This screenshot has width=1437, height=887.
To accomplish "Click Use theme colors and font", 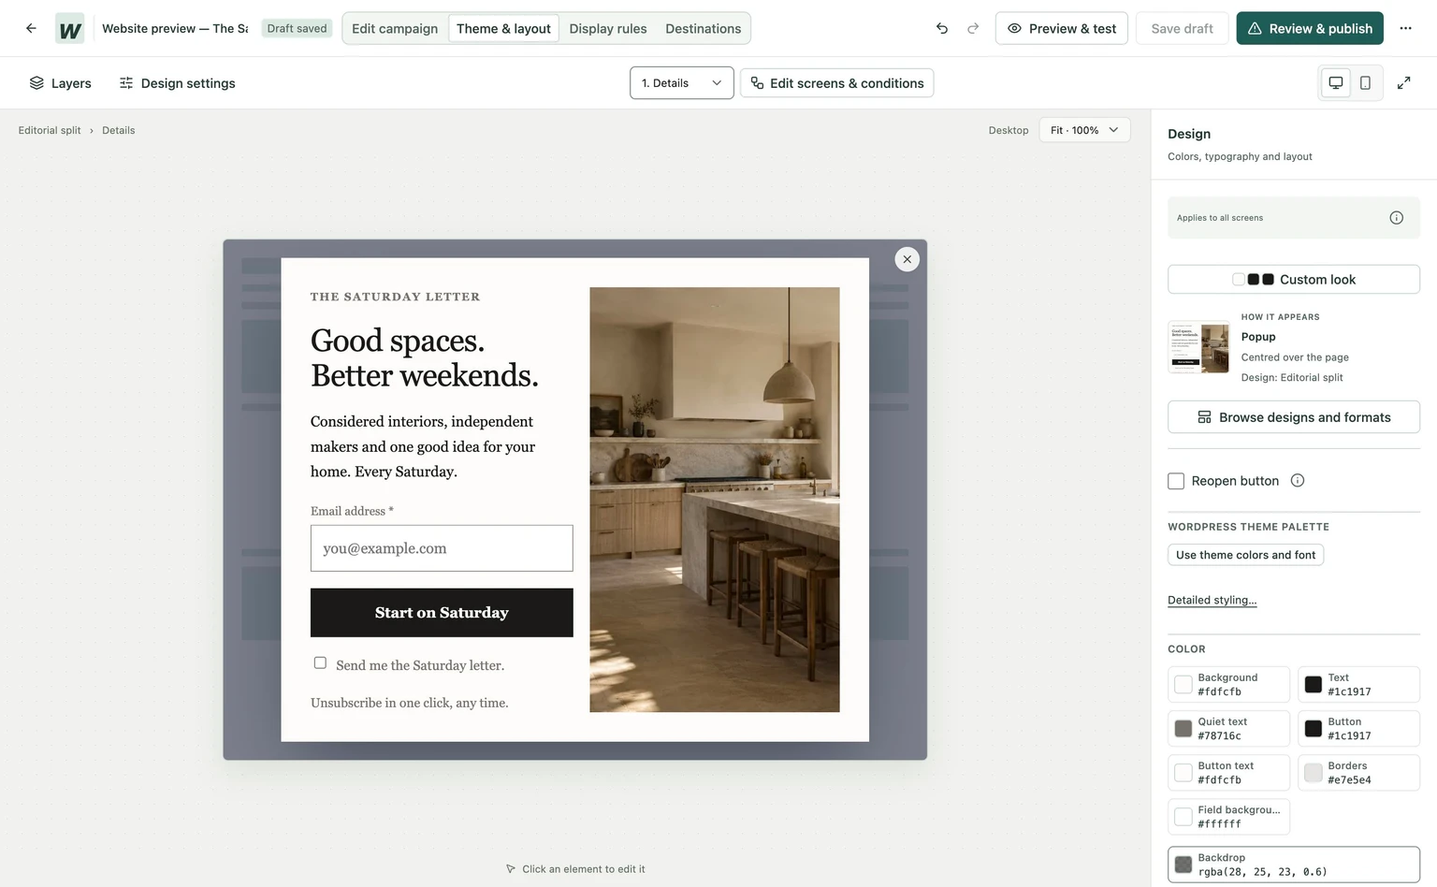I will tap(1245, 555).
